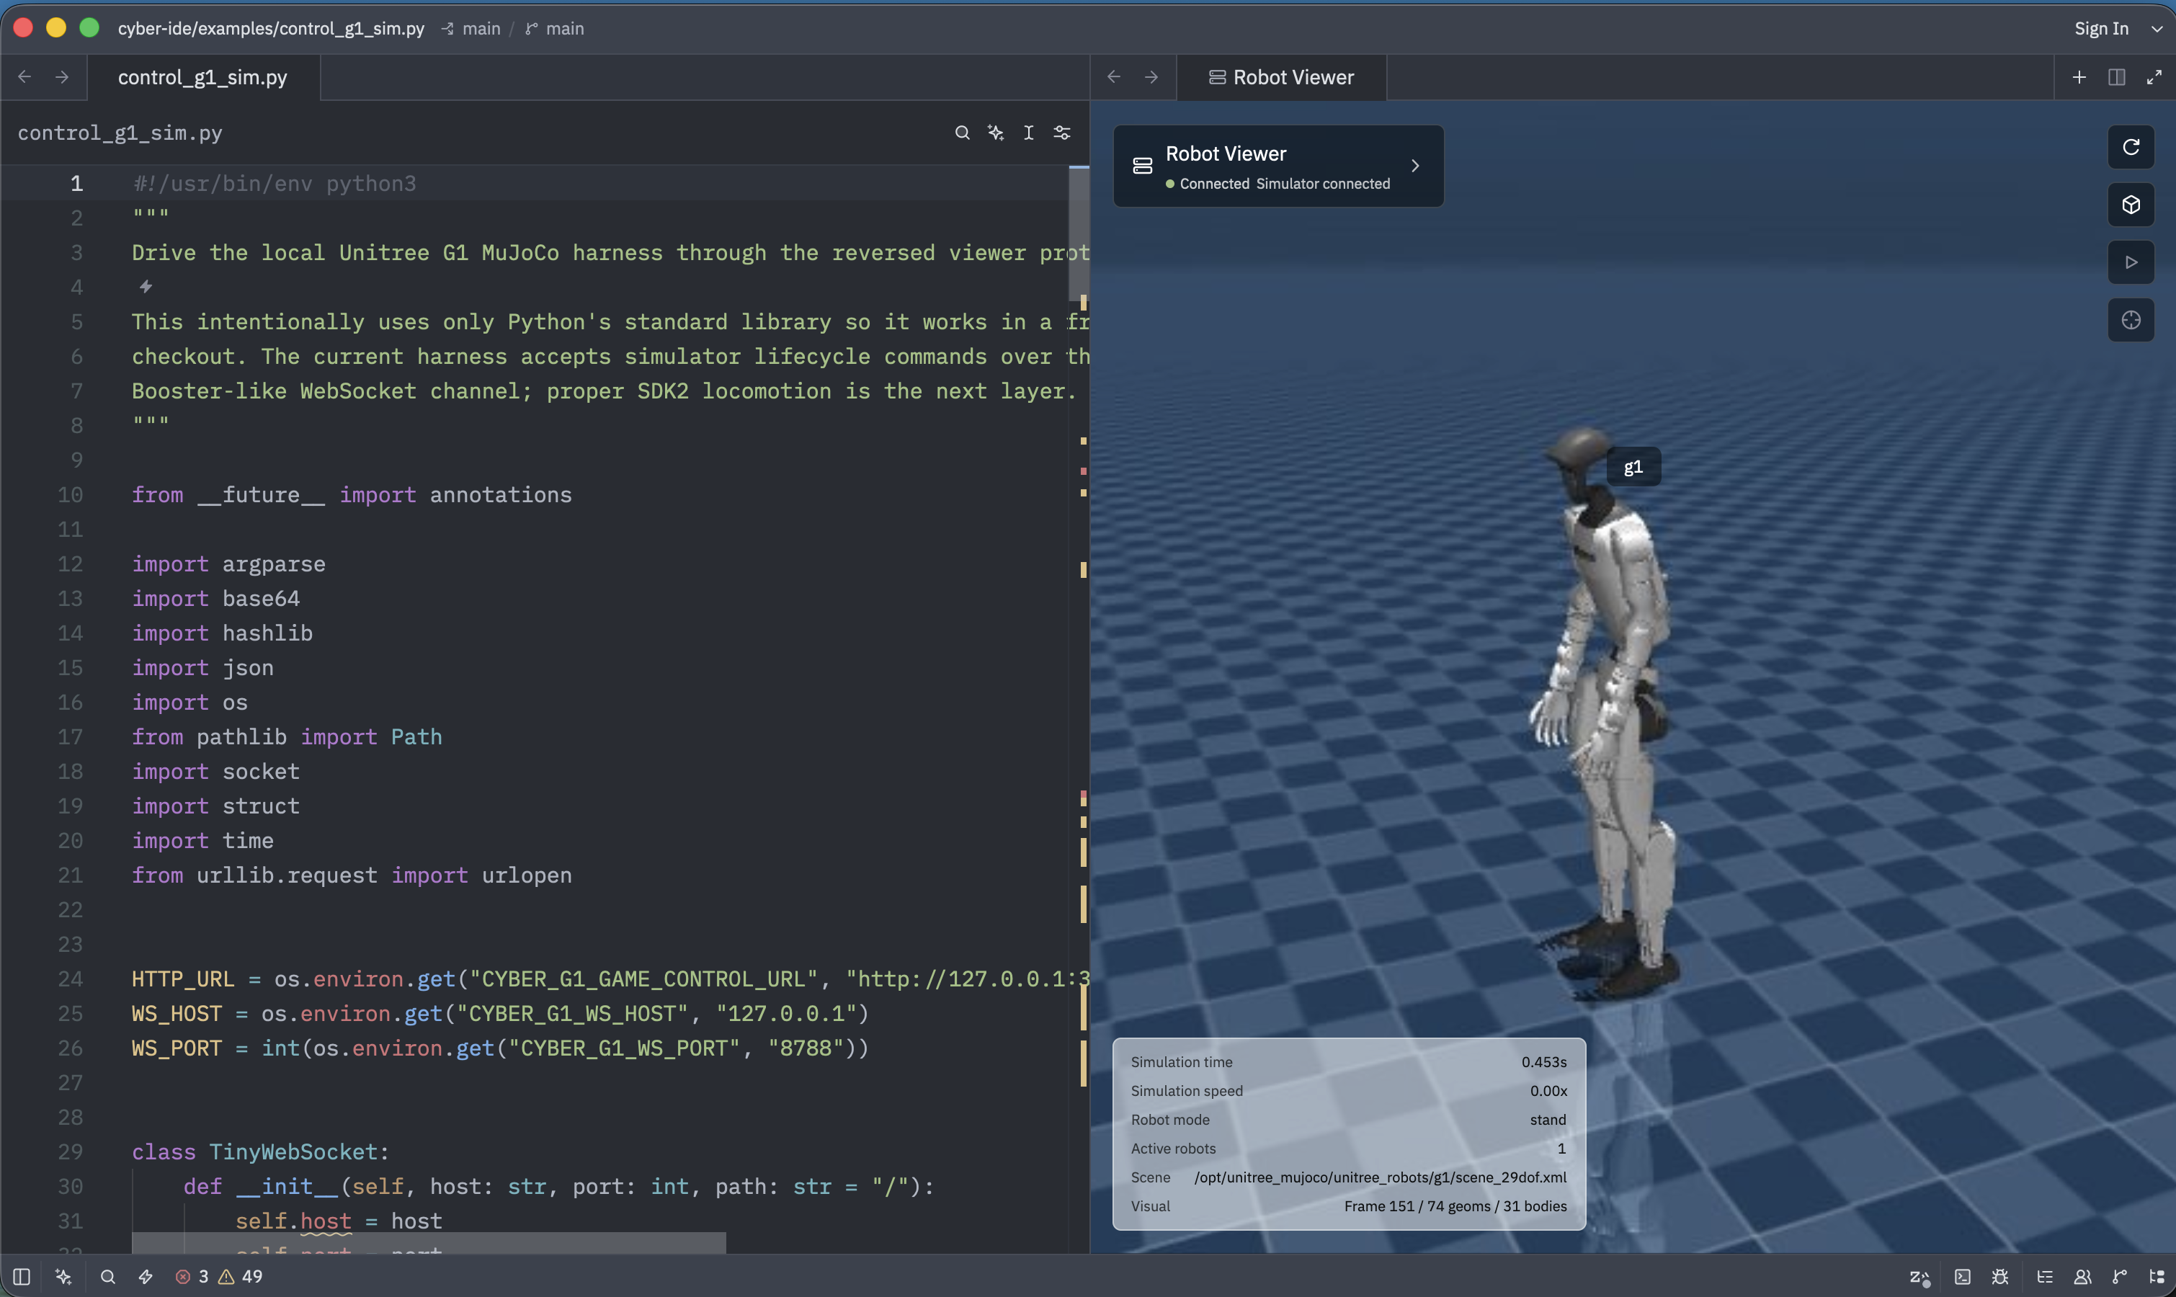This screenshot has height=1297, width=2176.
Task: Click the 3D cube model icon
Action: (2131, 205)
